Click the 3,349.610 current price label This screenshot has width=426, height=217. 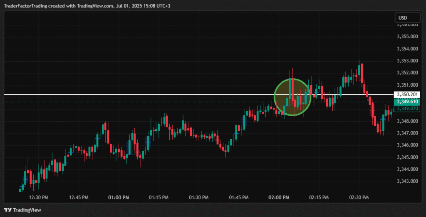coord(407,102)
